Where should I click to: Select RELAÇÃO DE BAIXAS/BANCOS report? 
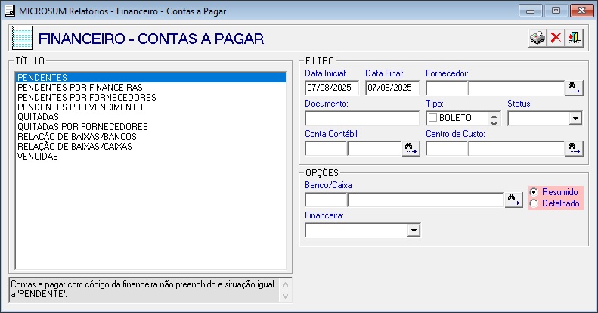[x=150, y=137]
